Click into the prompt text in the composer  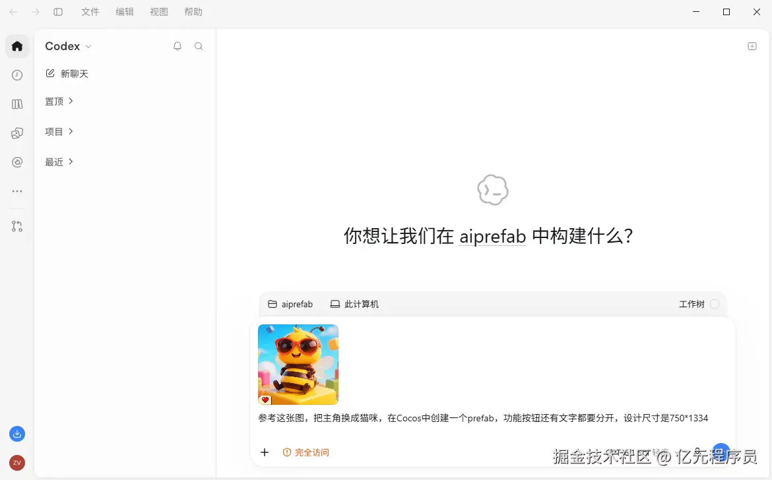tap(483, 418)
